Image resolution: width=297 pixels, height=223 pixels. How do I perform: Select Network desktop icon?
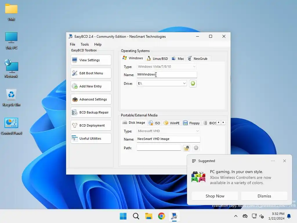[x=11, y=69]
